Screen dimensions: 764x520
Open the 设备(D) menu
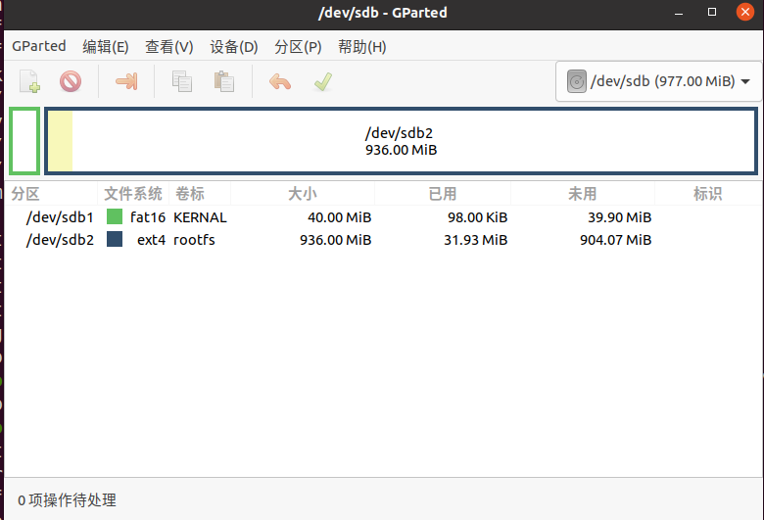point(234,47)
